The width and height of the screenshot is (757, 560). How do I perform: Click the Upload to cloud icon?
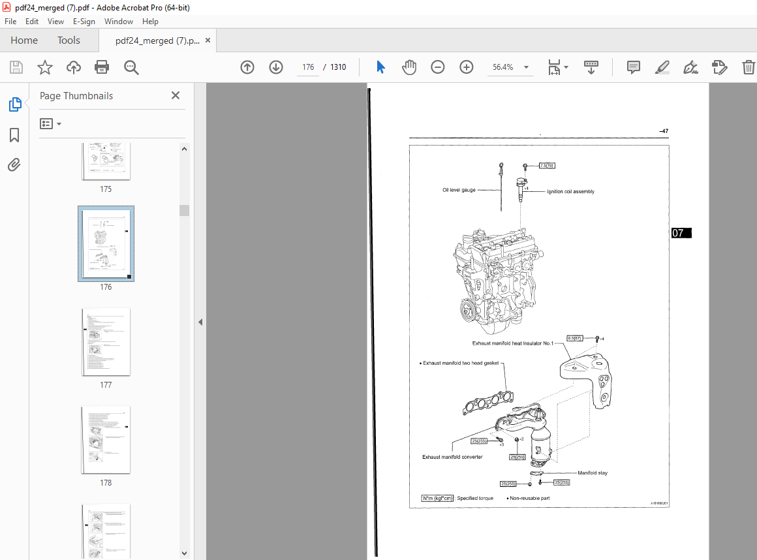pos(73,67)
